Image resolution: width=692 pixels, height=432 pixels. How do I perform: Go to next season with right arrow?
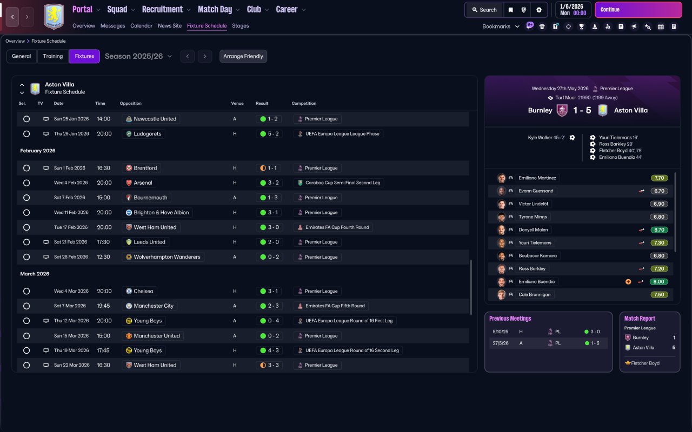[x=204, y=56]
